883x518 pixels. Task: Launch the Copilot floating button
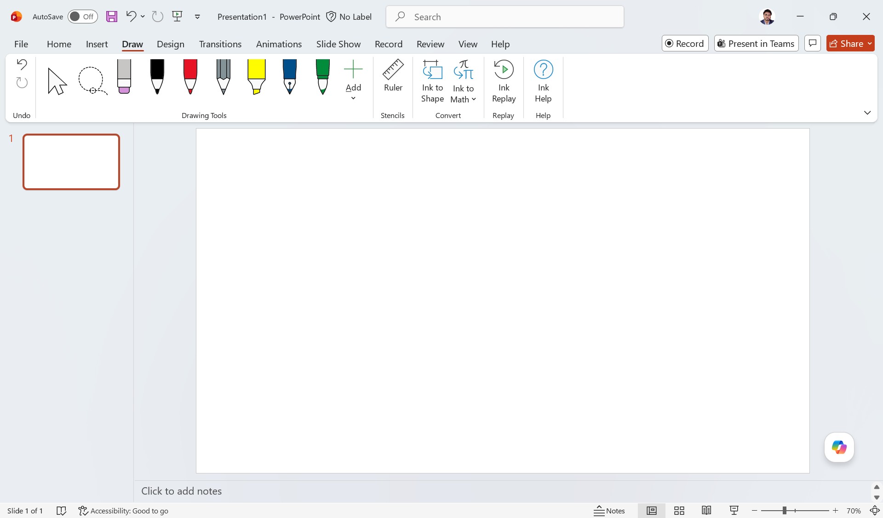pyautogui.click(x=839, y=447)
